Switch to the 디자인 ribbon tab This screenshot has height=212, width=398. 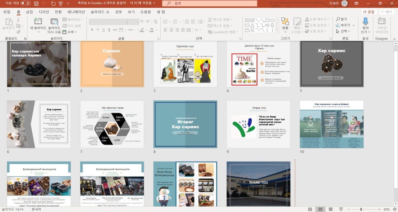[44, 12]
